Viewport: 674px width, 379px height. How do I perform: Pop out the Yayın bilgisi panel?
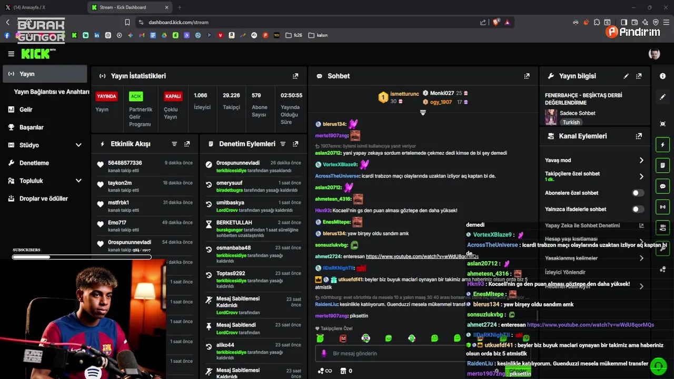639,76
